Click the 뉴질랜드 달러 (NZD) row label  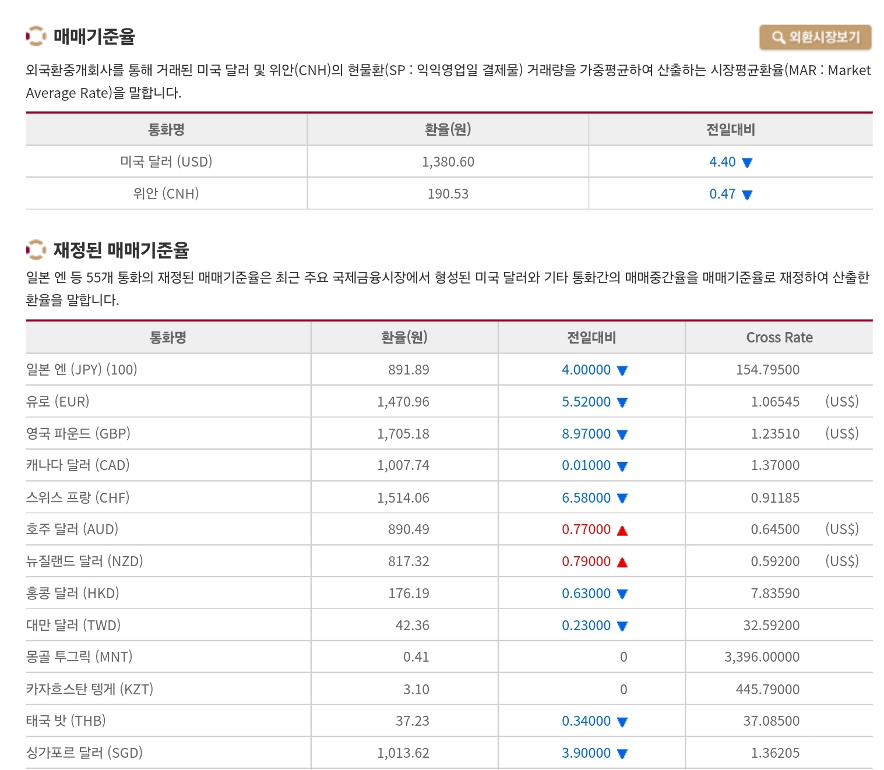84,561
